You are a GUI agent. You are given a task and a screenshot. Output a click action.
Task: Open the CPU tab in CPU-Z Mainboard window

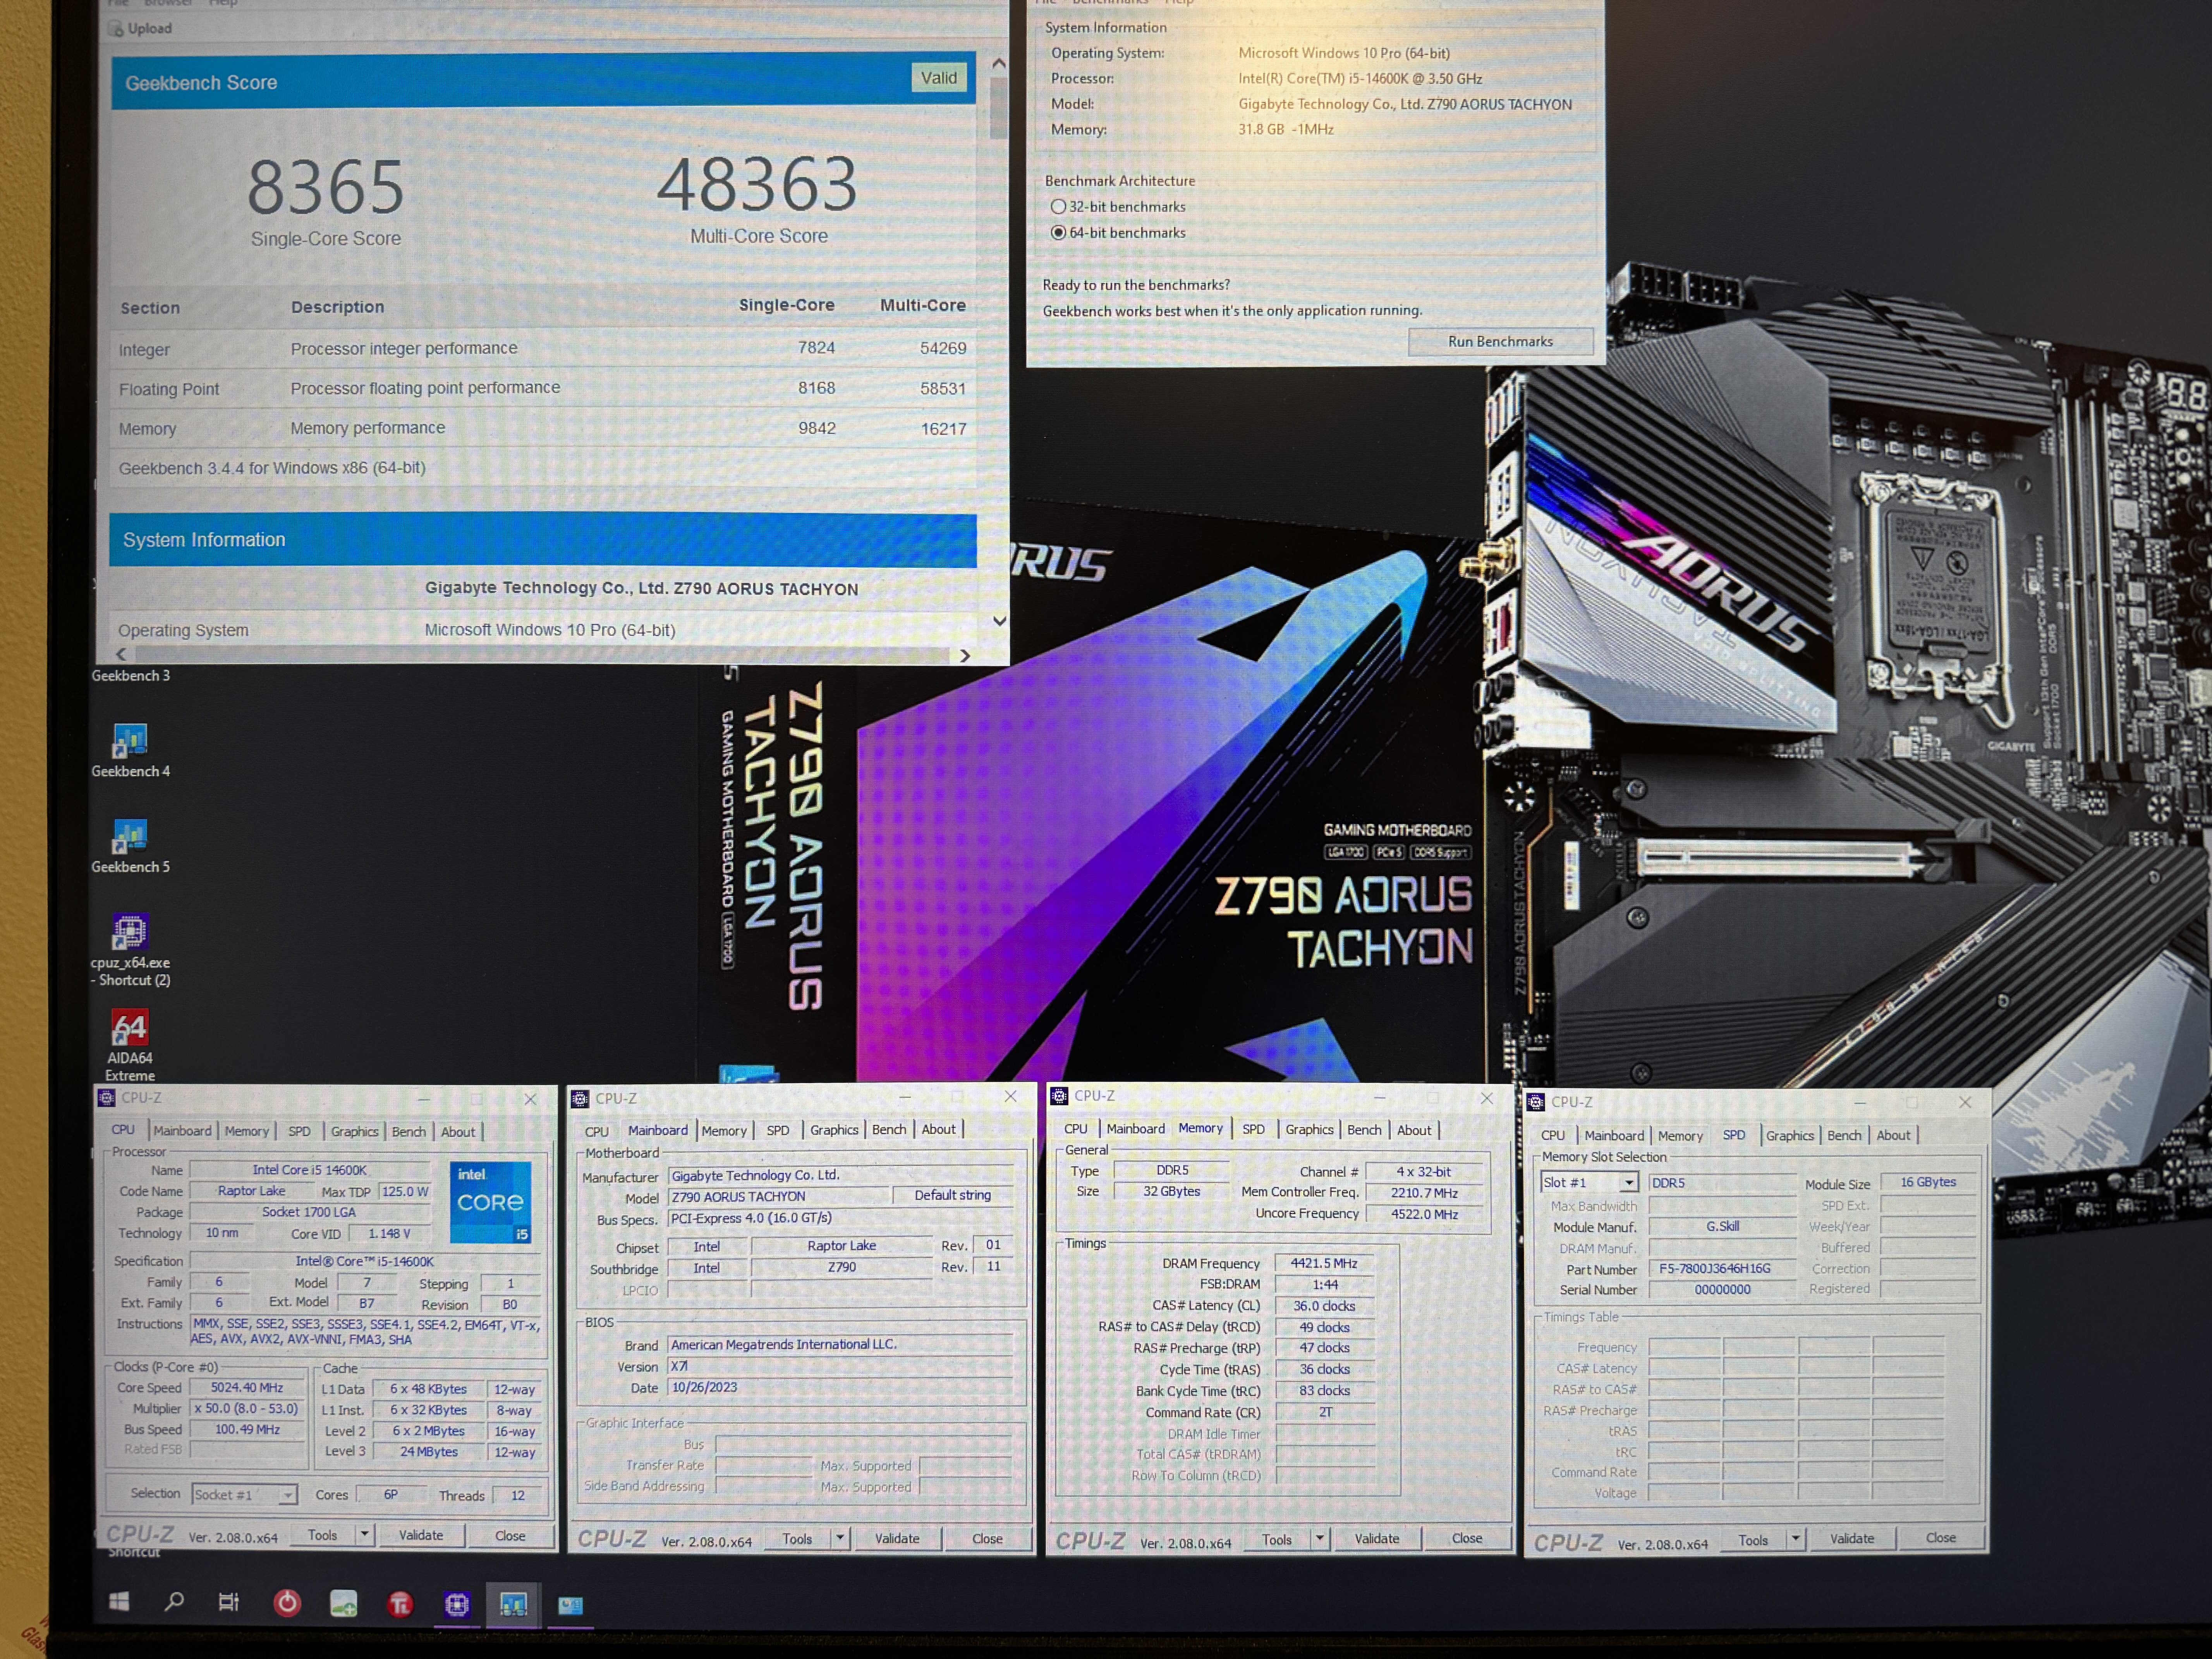pos(597,1132)
